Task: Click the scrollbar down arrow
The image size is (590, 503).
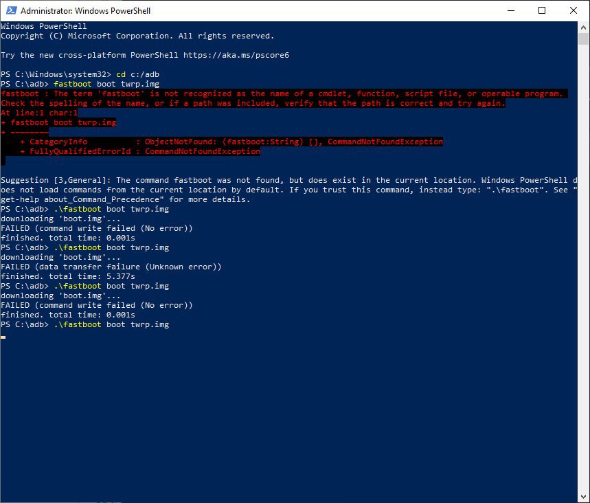Action: (583, 497)
